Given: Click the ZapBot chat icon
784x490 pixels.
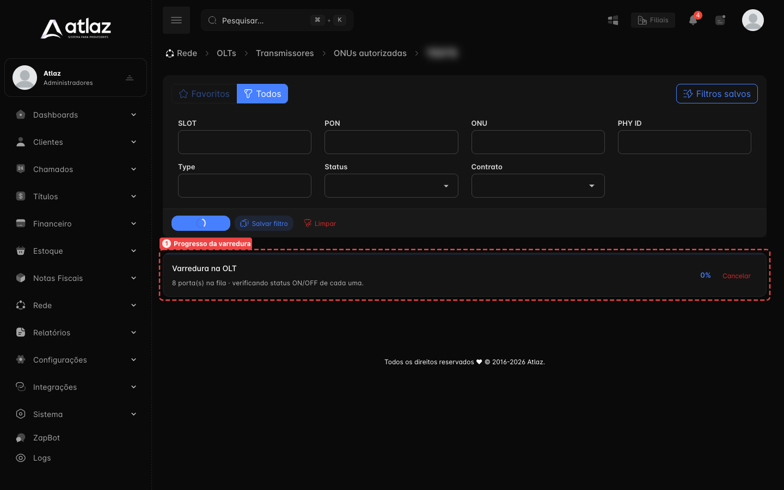Looking at the screenshot, I should pos(21,438).
